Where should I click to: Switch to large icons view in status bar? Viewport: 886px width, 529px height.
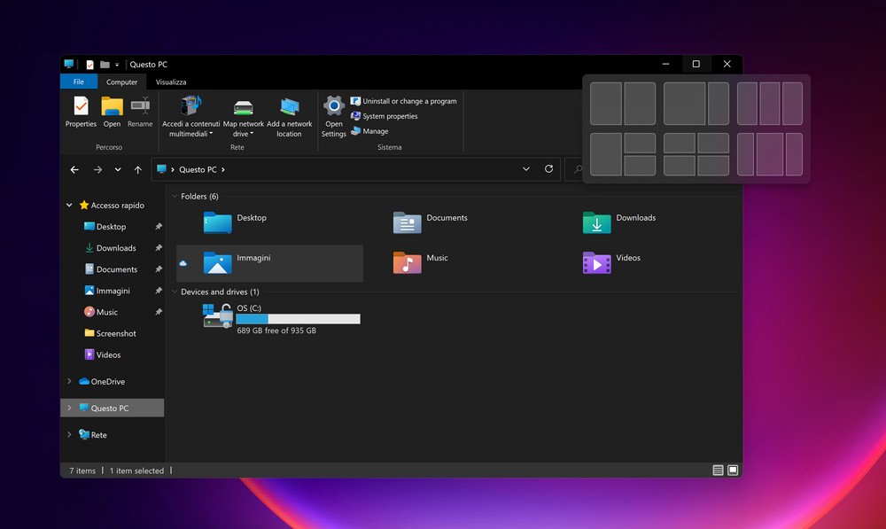tap(733, 471)
